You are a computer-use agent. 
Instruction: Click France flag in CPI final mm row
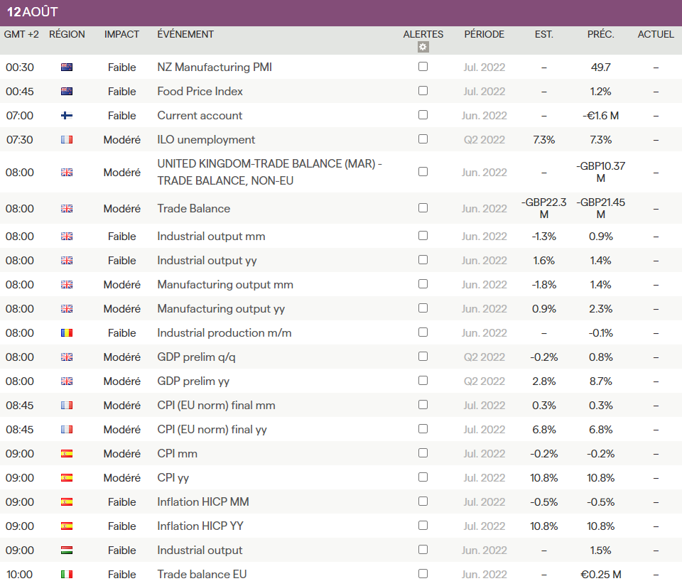pos(67,405)
